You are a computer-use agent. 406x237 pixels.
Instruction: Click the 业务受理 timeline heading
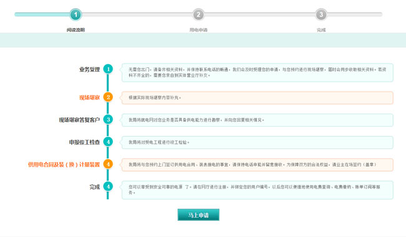89,69
